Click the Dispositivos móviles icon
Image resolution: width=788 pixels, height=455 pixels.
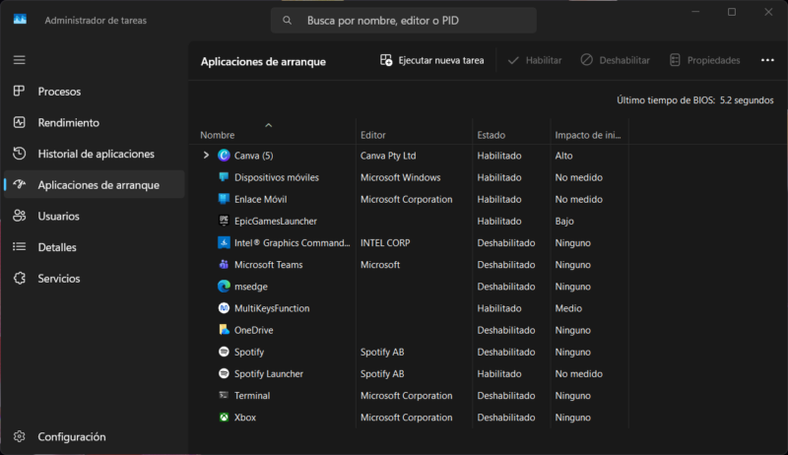coord(224,176)
